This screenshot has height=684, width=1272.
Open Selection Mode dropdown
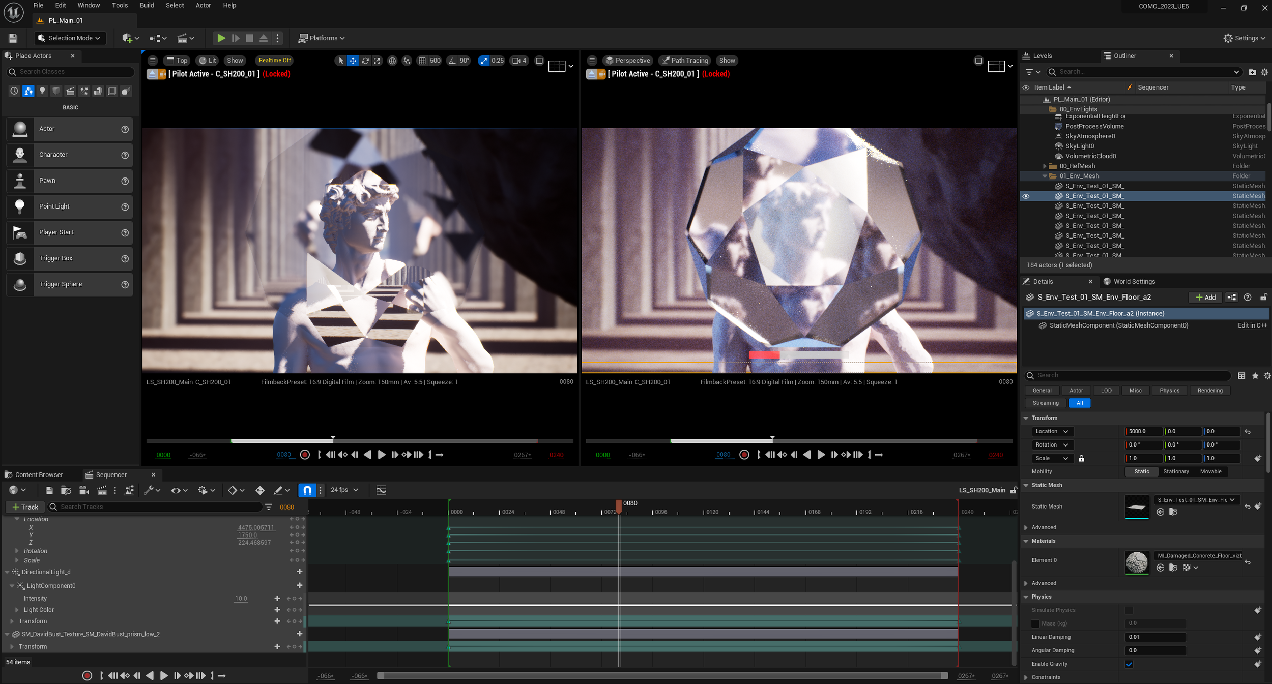coord(70,38)
